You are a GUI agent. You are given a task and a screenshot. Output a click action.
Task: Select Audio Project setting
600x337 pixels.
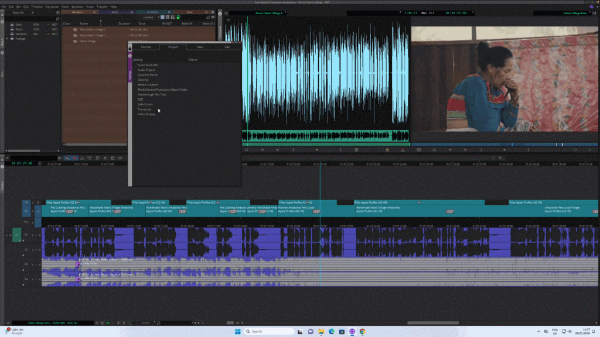pyautogui.click(x=146, y=70)
